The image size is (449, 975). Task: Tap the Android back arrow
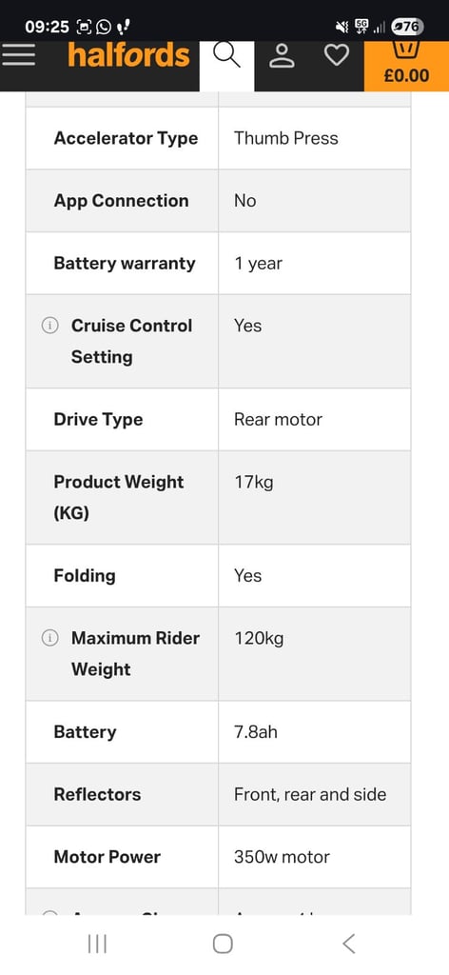(x=349, y=944)
